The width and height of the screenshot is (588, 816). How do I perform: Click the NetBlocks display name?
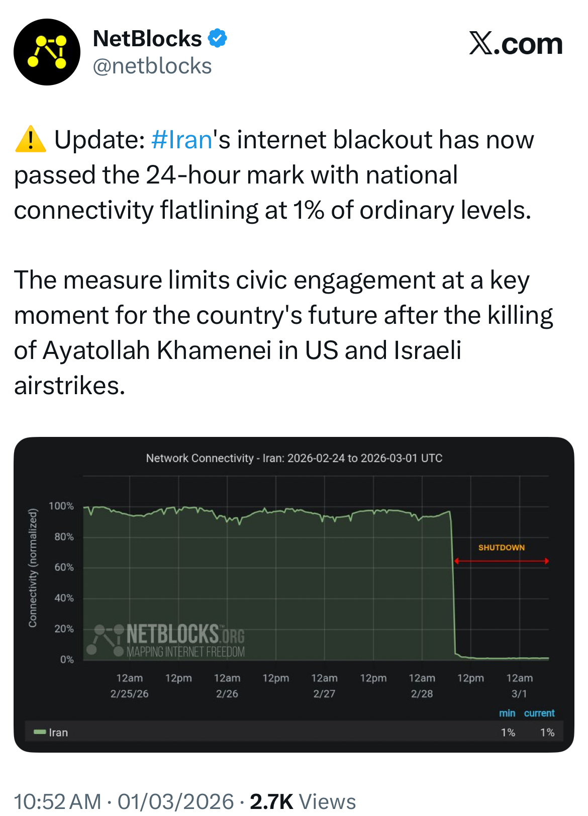[147, 39]
